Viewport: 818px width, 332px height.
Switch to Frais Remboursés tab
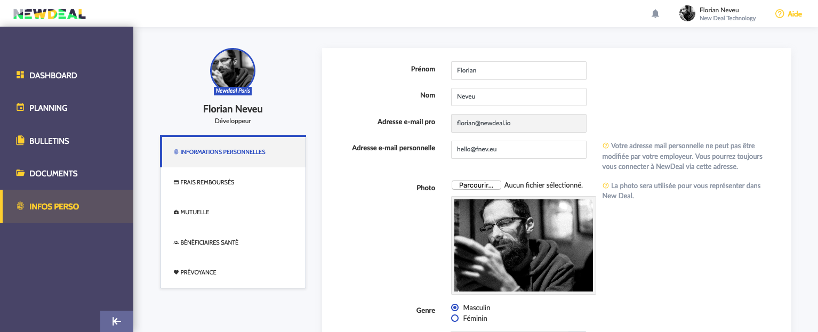(207, 182)
